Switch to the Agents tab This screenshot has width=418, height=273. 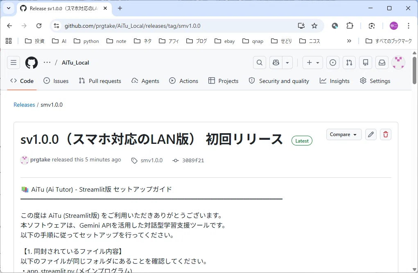coord(145,81)
